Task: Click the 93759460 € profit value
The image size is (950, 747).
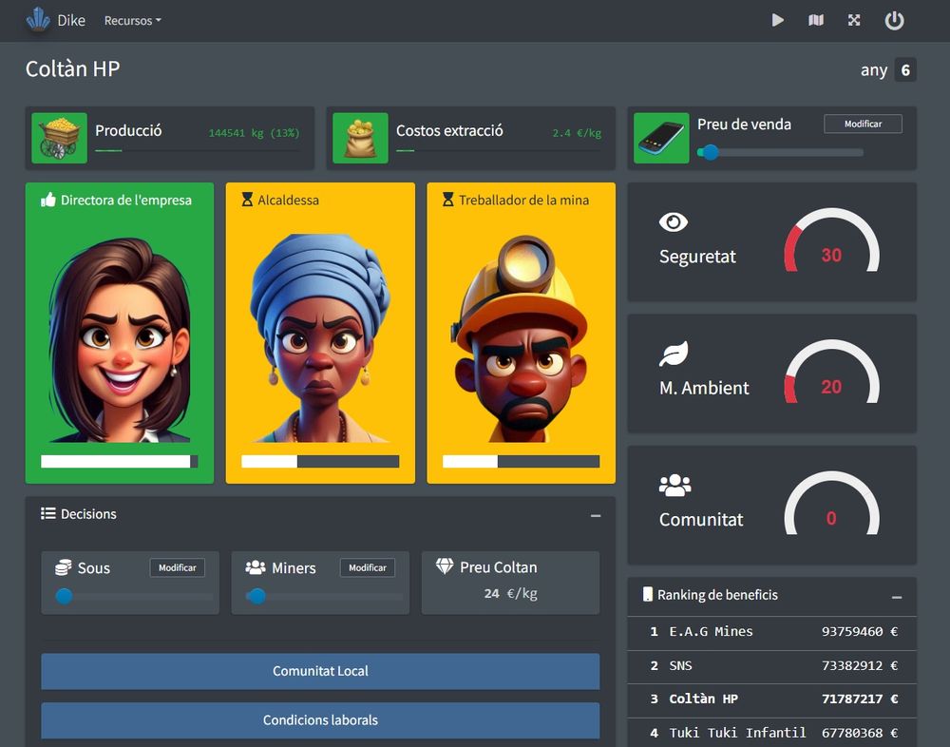Action: [859, 632]
